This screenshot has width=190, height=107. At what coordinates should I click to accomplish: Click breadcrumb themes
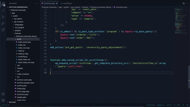point(85,7)
